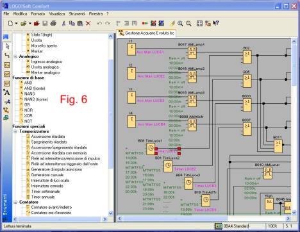Viewport: 300px width, 232px height.
Task: Open the Formato menu
Action: pos(38,13)
